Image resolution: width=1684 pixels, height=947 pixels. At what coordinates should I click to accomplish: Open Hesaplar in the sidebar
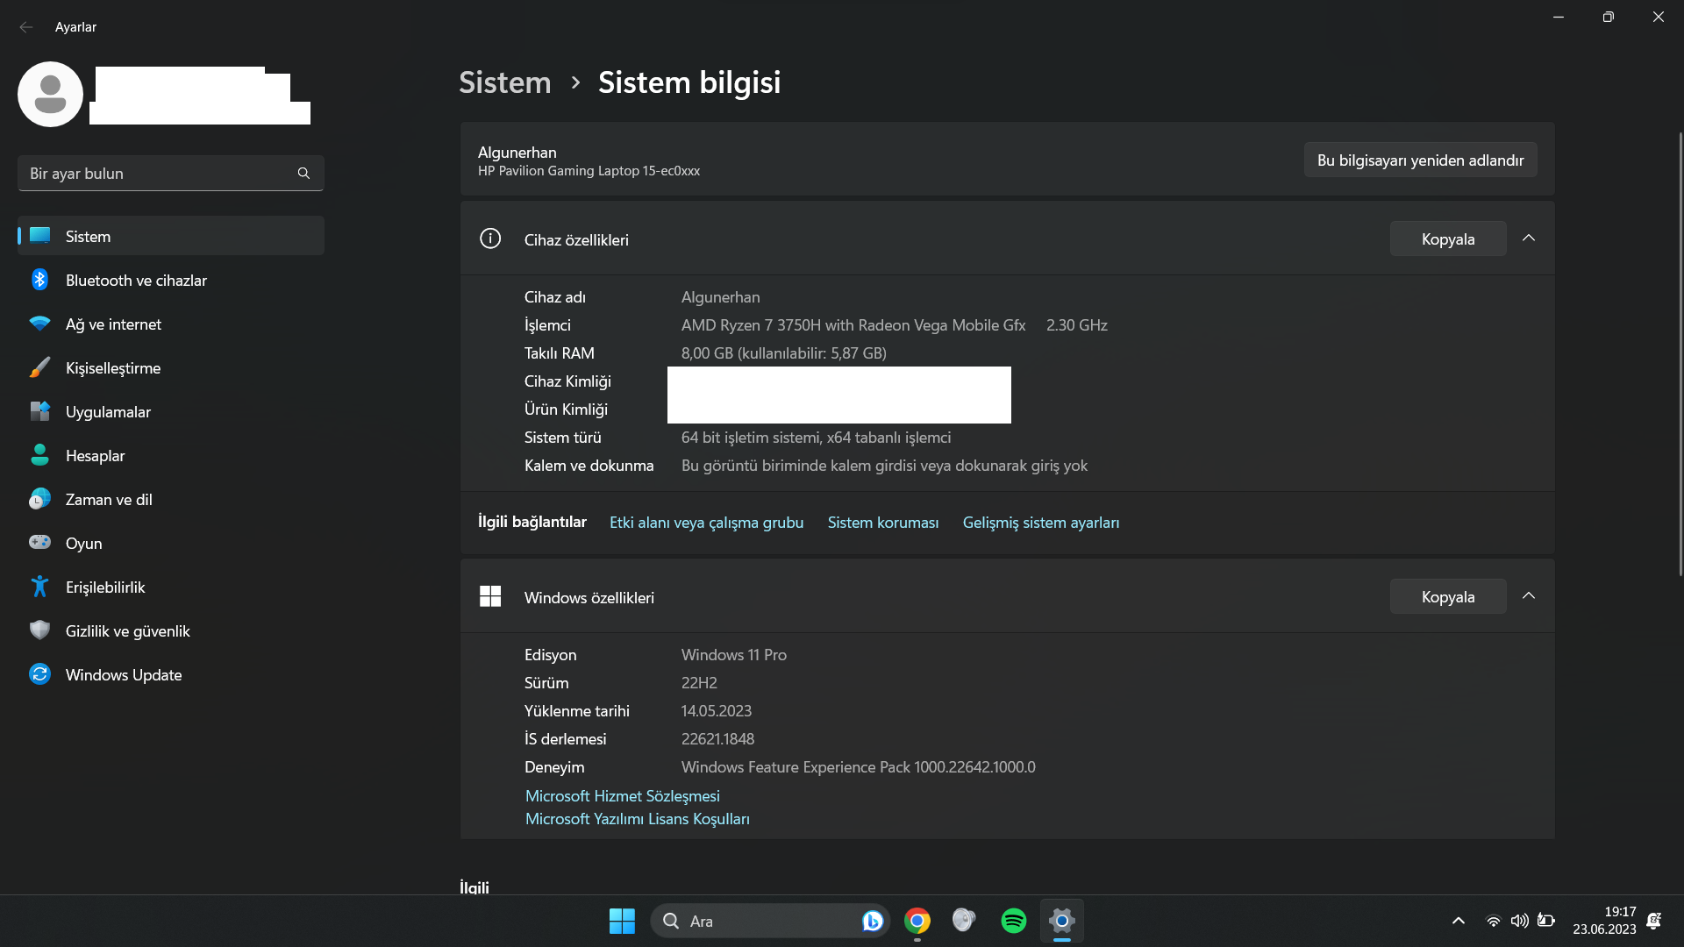click(95, 456)
